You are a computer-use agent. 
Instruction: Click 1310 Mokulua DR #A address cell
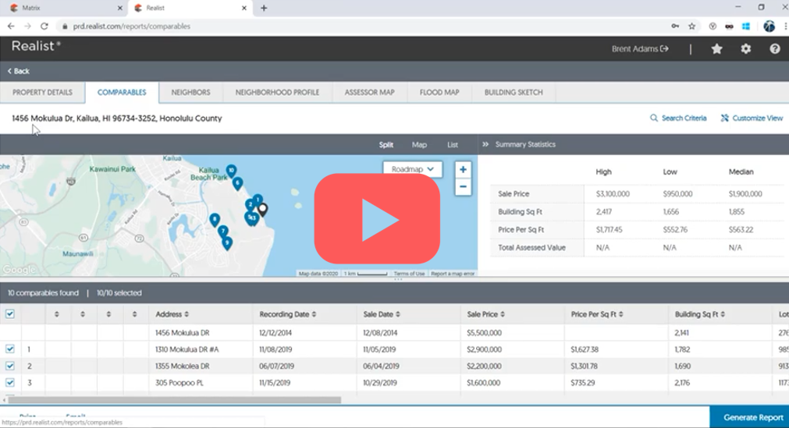[187, 349]
